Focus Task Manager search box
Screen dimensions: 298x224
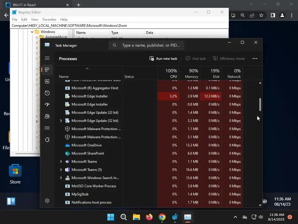click(x=146, y=45)
